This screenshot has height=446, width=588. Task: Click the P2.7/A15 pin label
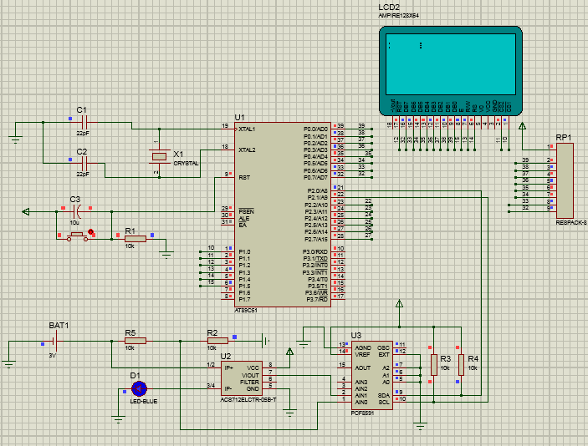[x=316, y=239]
